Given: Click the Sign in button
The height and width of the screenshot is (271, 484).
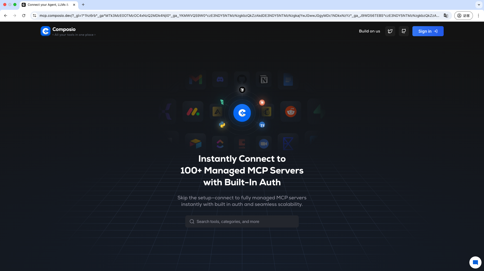Looking at the screenshot, I should tap(428, 31).
